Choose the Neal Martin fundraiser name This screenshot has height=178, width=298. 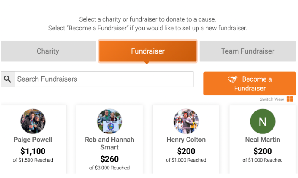(262, 140)
